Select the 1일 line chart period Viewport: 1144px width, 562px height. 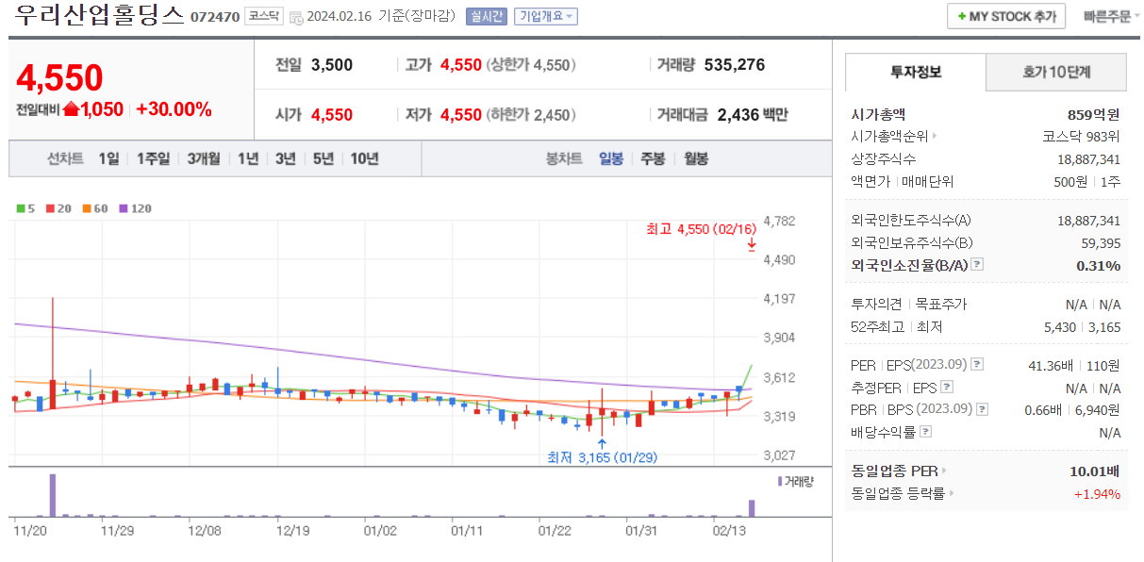(x=108, y=158)
